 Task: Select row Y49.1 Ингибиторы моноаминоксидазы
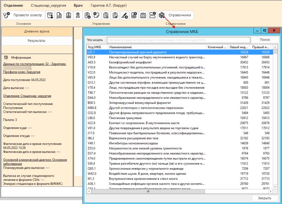click(x=180, y=143)
